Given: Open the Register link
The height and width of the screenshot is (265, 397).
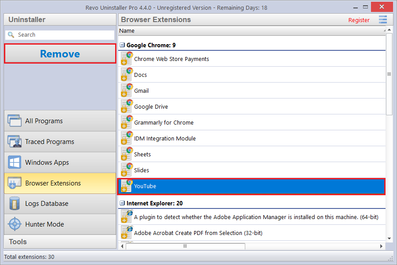Looking at the screenshot, I should (359, 20).
